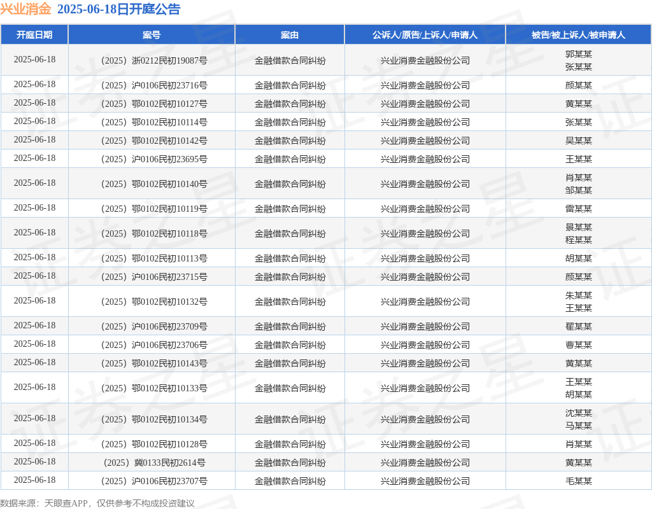Image resolution: width=652 pixels, height=509 pixels.
Task: Click defendant name 曹某某
Action: point(578,345)
